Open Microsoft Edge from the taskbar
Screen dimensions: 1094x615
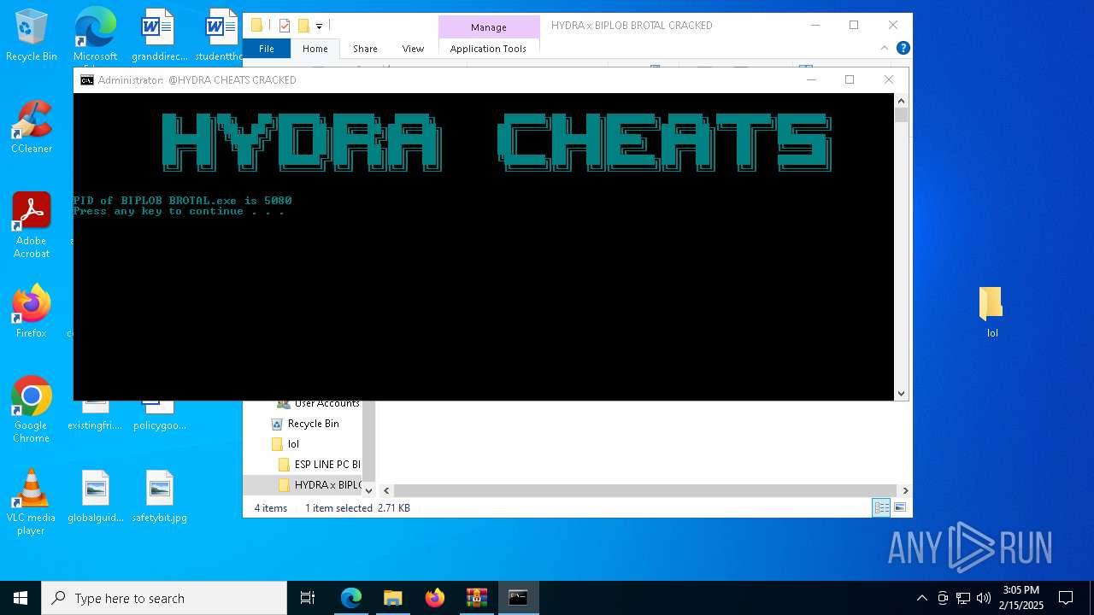(351, 598)
